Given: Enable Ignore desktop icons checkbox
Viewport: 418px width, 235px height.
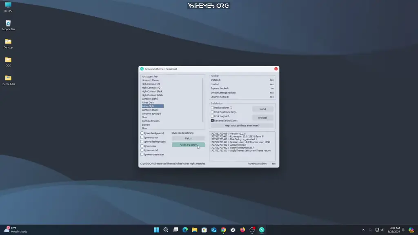Looking at the screenshot, I should coord(142,142).
